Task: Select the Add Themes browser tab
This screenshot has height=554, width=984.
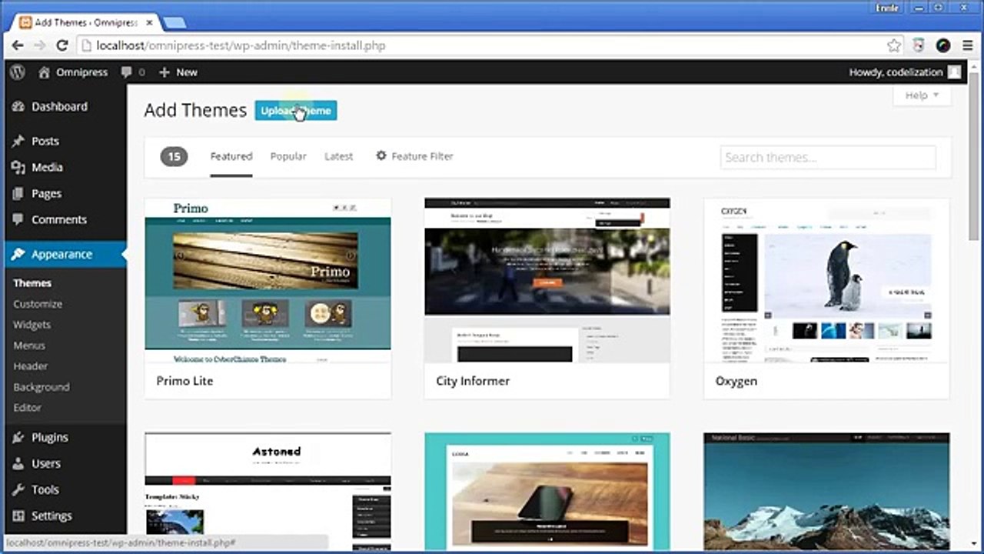Action: (x=85, y=22)
